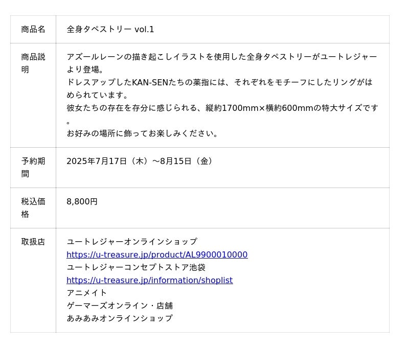
Task: Open the u-treasure shoplist information link
Action: [149, 280]
